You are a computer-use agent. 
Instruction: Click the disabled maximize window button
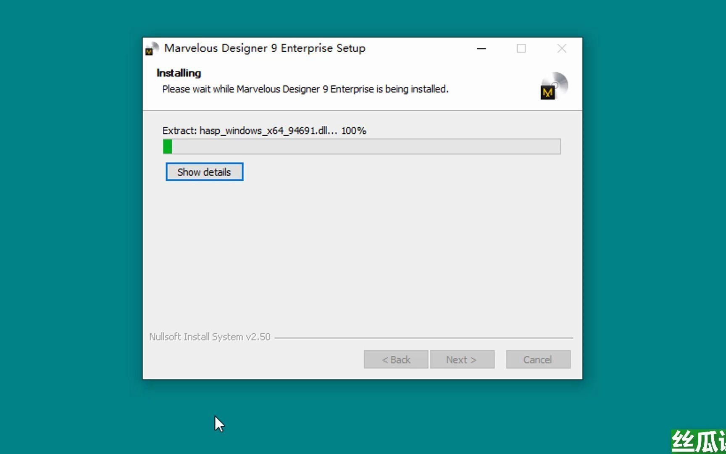(x=521, y=49)
